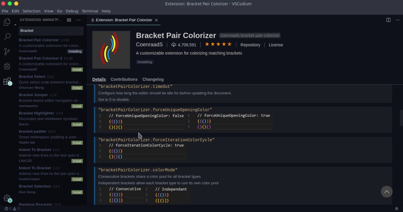The height and width of the screenshot is (212, 403).
Task: Install the Bracket Jumper extension
Action: pyautogui.click(x=77, y=106)
